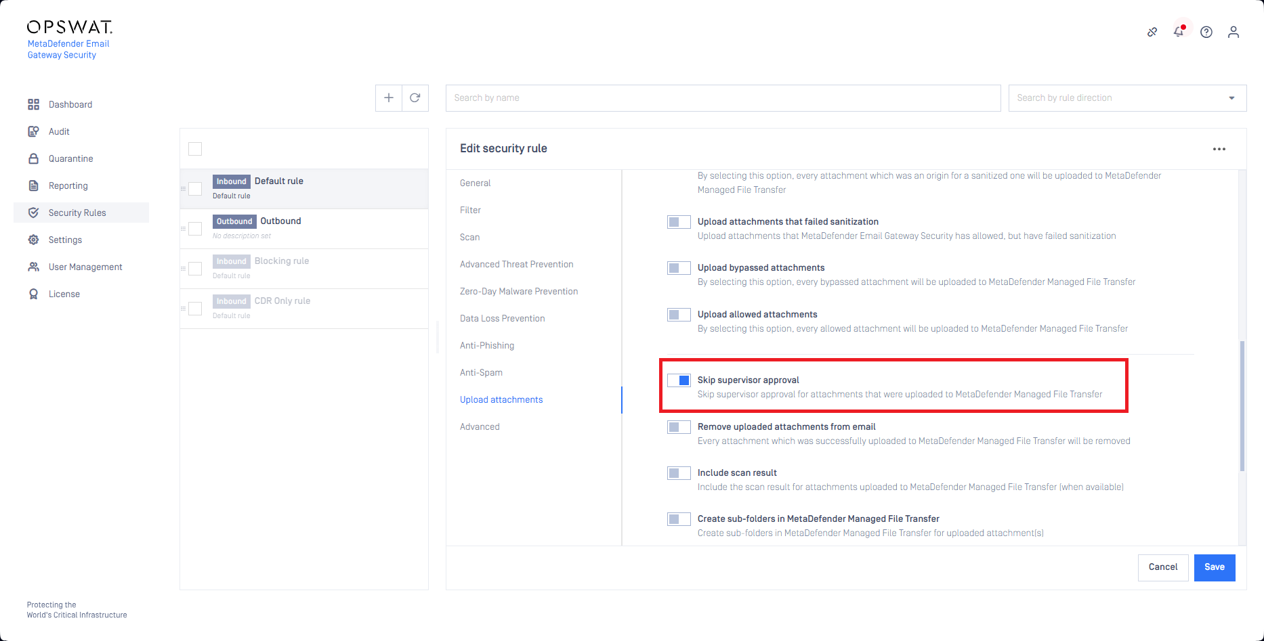Refresh the security rules list
The height and width of the screenshot is (641, 1264).
click(415, 98)
